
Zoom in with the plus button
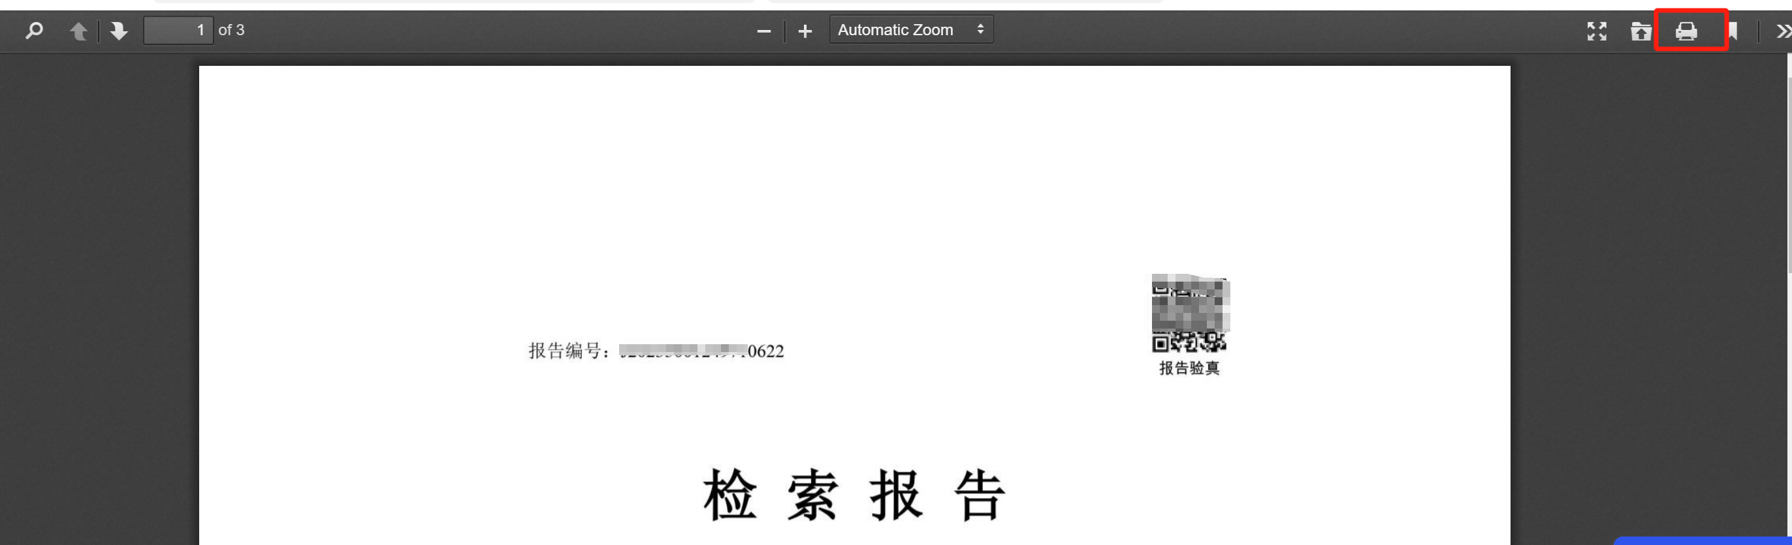pos(805,31)
